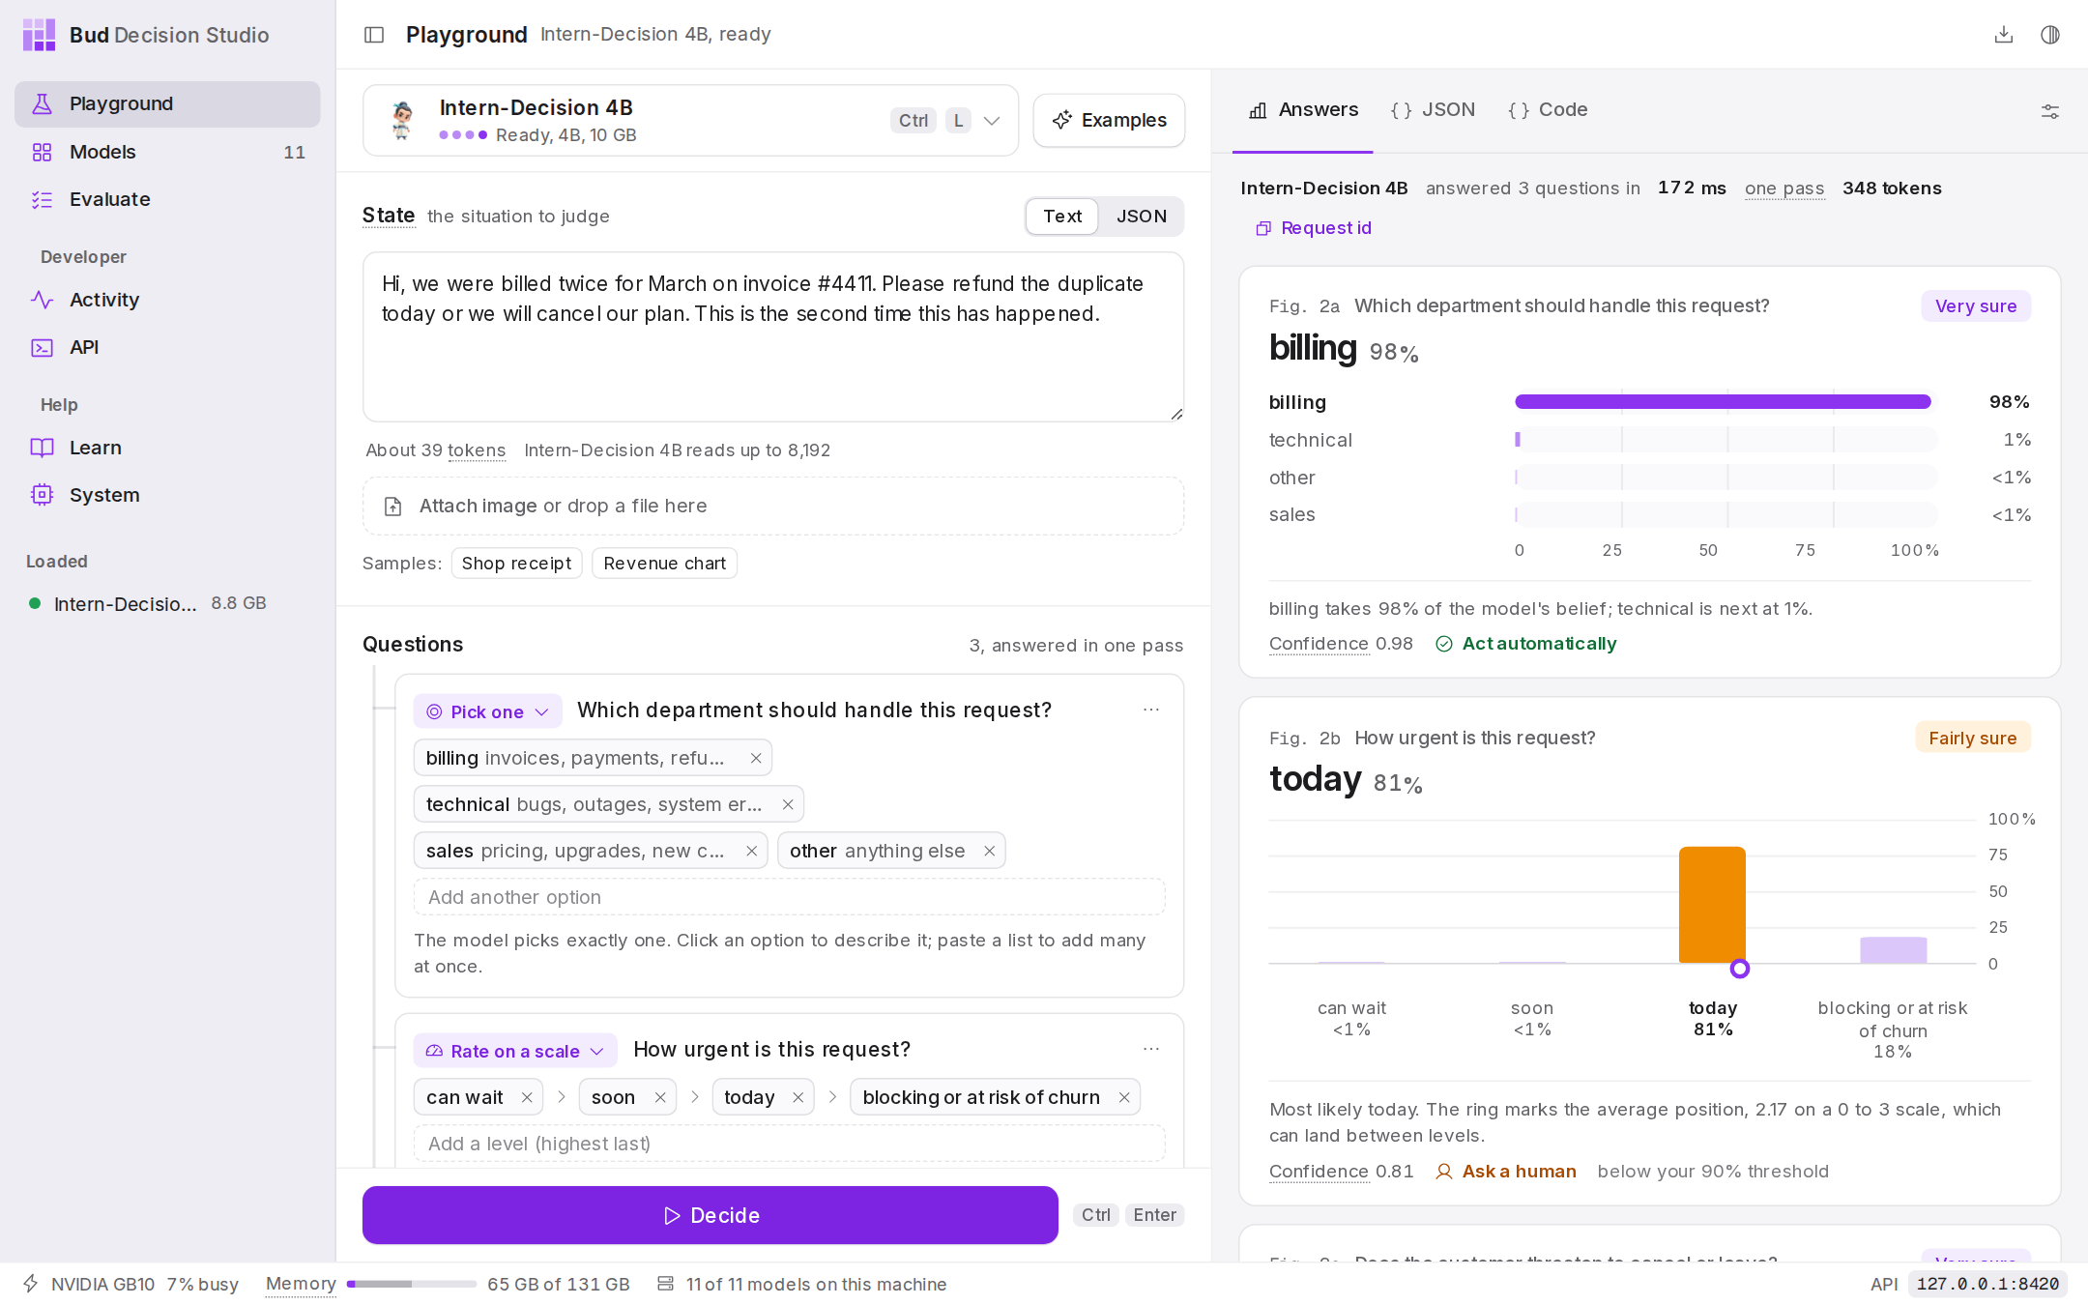Open more options for department question
Viewport: 2088px width, 1305px height.
pyautogui.click(x=1151, y=710)
